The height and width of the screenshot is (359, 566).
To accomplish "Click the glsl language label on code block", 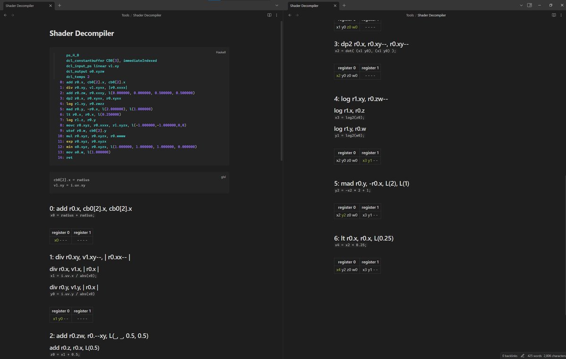I will click(x=224, y=177).
